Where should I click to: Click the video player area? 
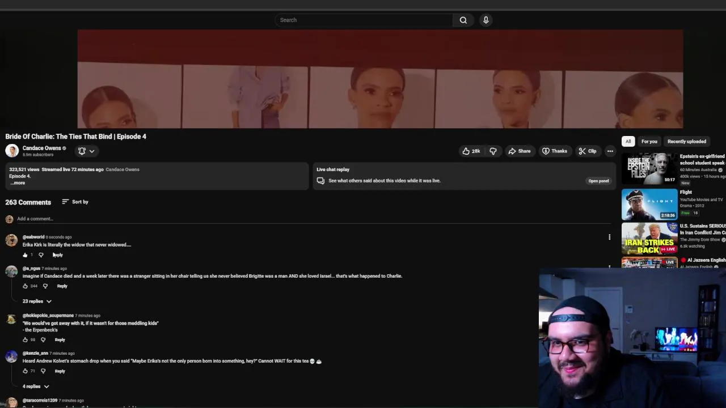380,79
